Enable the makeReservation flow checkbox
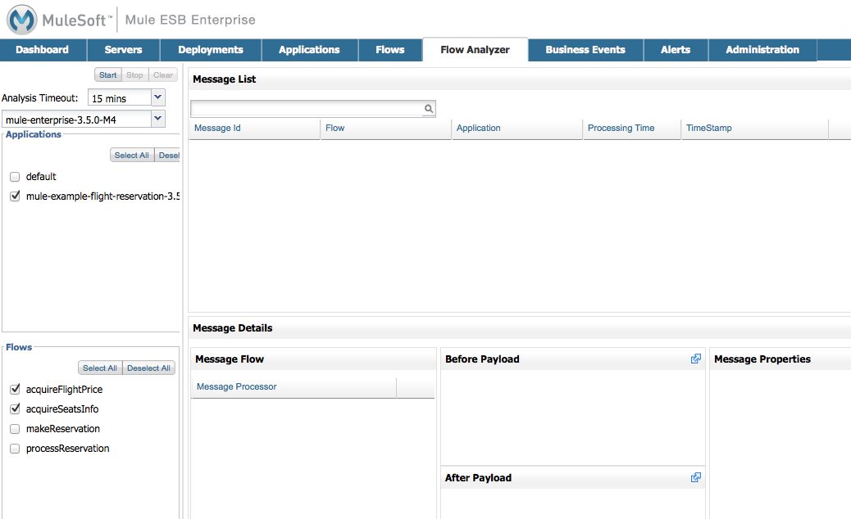Screen dimensions: 851x519 [15, 429]
